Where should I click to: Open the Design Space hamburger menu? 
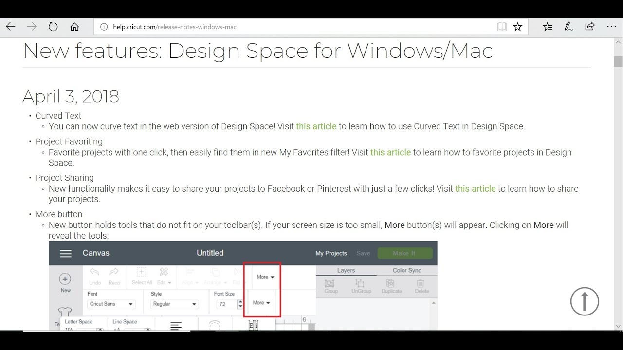[66, 253]
